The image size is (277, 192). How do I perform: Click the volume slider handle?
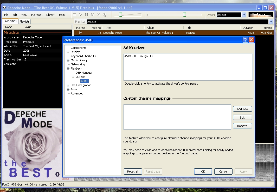(x=121, y=15)
